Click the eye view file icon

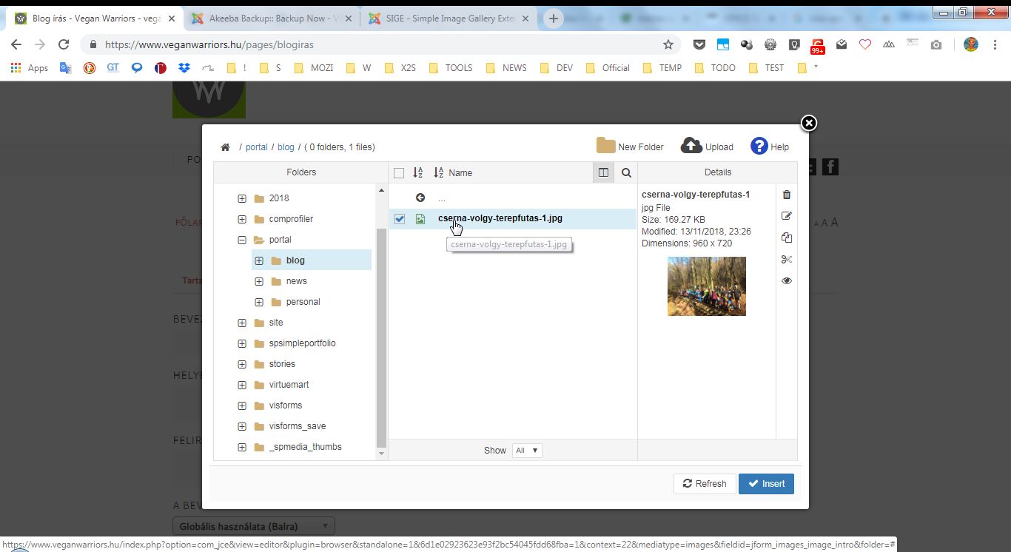coord(786,280)
